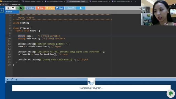
Task: Click the site lock icon in address bar
Action: (x=10, y=4)
